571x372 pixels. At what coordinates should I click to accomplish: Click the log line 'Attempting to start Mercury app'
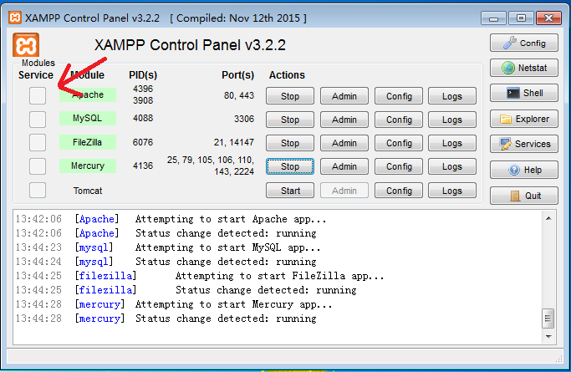coord(233,304)
